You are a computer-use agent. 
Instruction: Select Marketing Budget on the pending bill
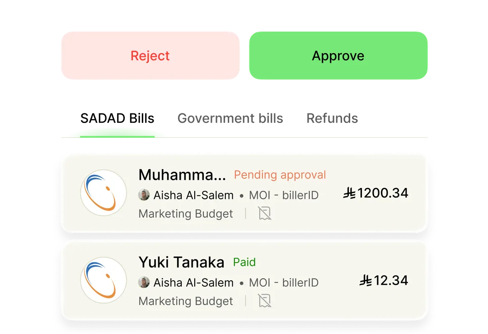click(x=186, y=213)
